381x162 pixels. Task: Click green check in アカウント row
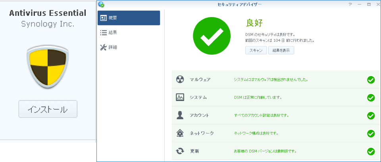coord(371,116)
